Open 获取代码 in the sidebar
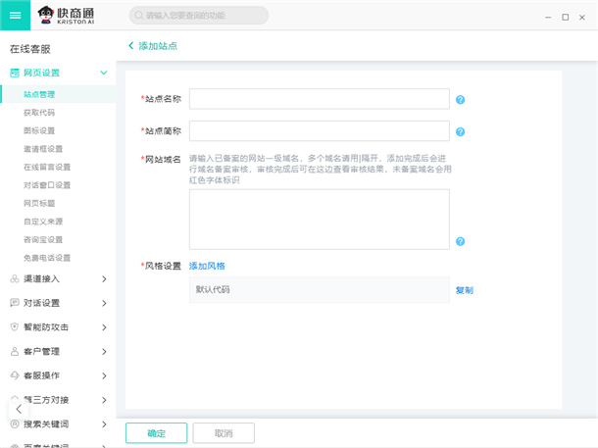 [39, 113]
